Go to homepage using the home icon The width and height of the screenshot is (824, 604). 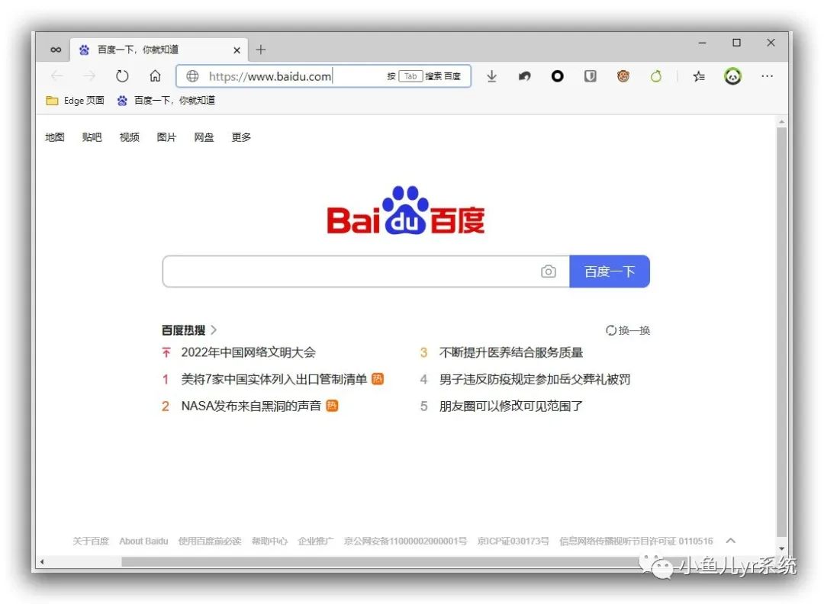[155, 76]
